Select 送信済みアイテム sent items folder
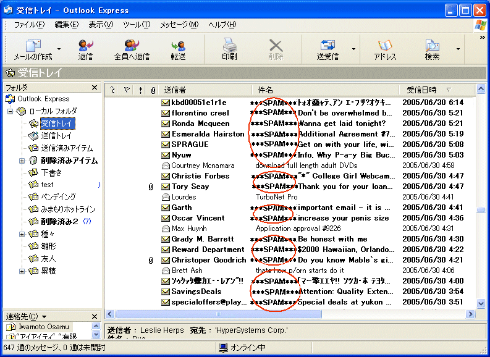Image resolution: width=490 pixels, height=357 pixels. point(67,148)
